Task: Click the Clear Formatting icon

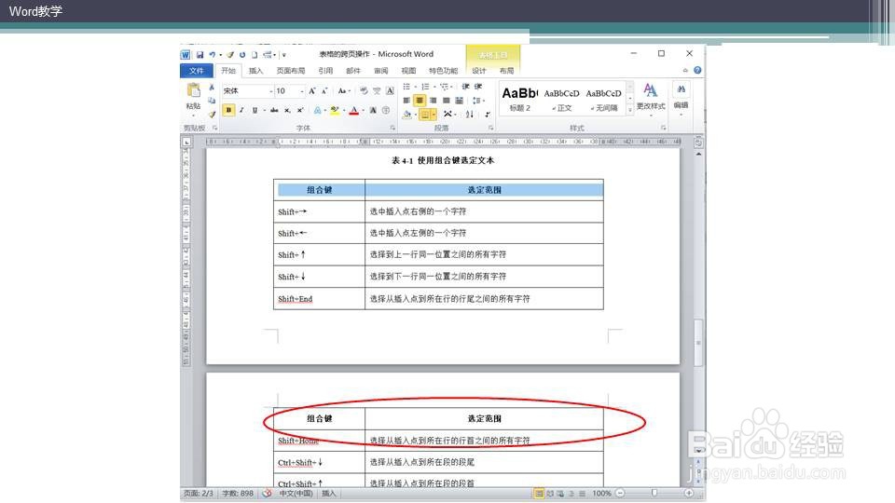Action: [x=364, y=91]
